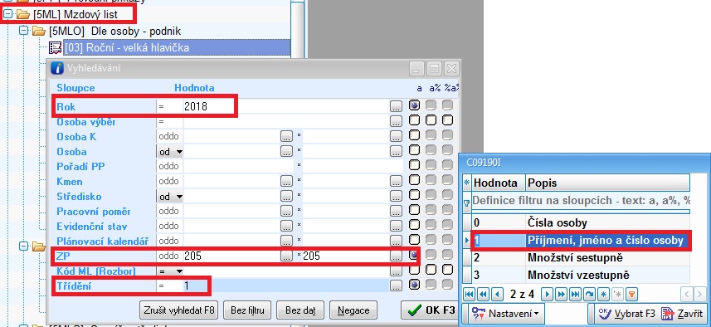Go to previous record in C09190I navigator

coord(498,295)
